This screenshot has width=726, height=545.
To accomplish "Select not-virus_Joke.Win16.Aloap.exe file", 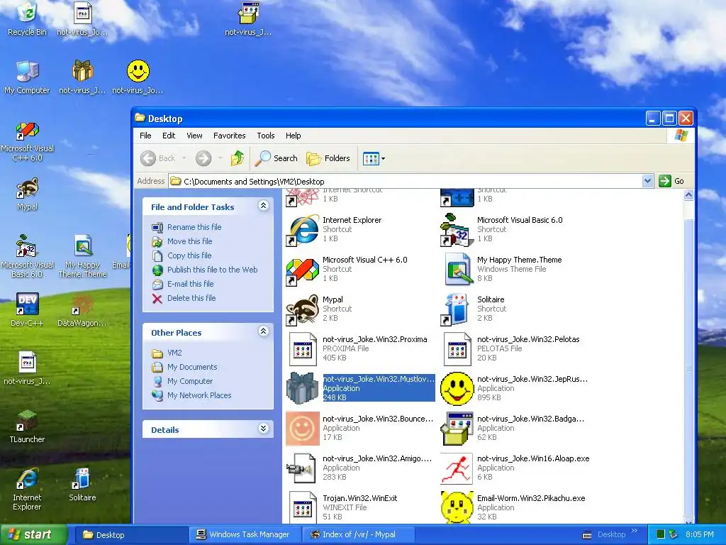I will [515, 468].
